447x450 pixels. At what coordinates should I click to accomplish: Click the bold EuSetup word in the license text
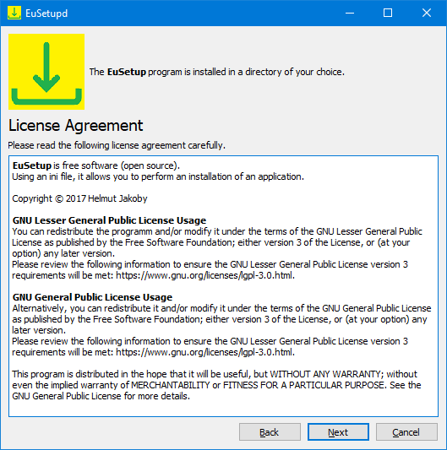point(32,165)
